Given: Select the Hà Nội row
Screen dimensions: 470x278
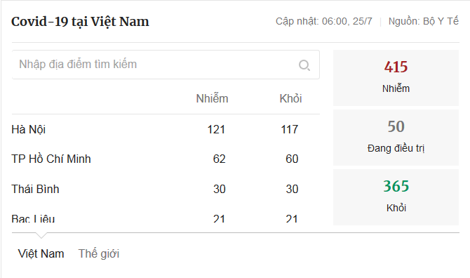Looking at the screenshot, I should (166, 129).
